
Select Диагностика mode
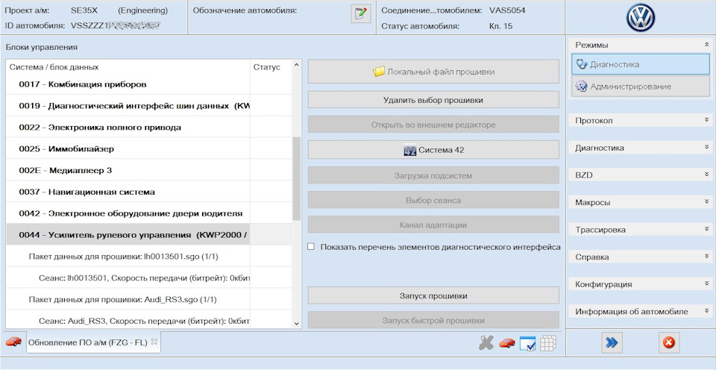coord(640,64)
